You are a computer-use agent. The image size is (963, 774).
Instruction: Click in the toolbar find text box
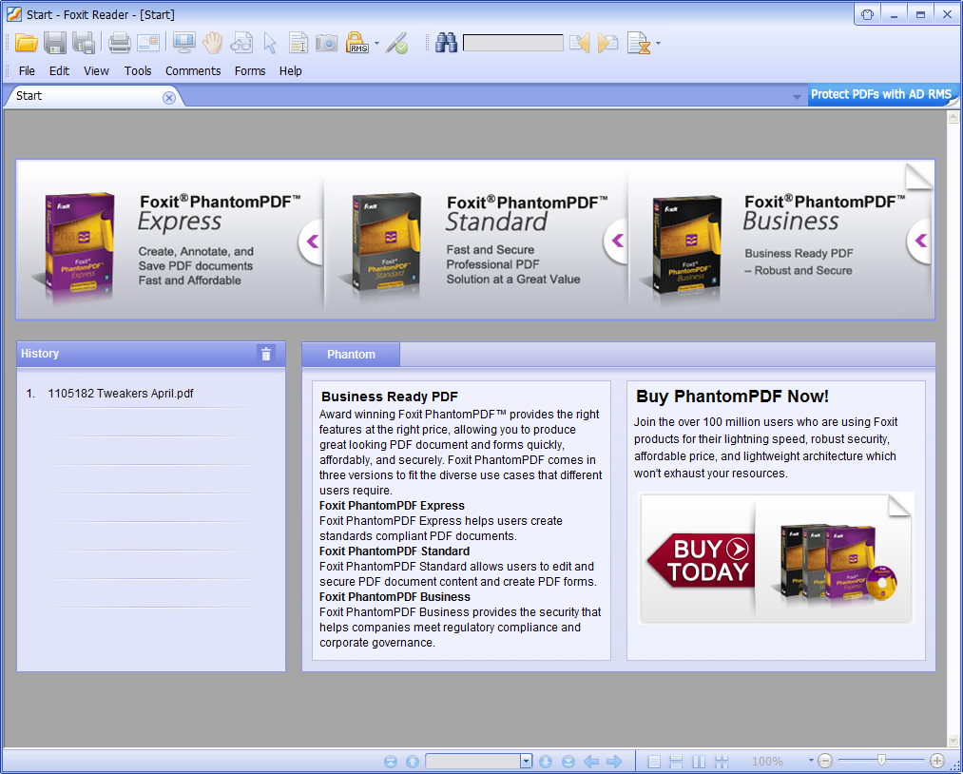pyautogui.click(x=512, y=43)
